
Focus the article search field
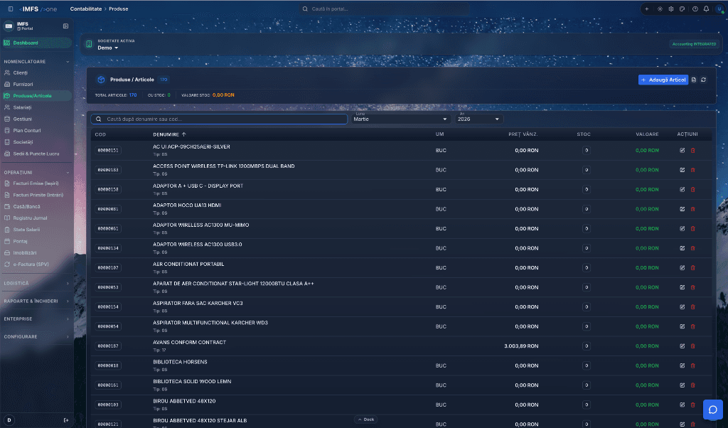[x=219, y=119]
